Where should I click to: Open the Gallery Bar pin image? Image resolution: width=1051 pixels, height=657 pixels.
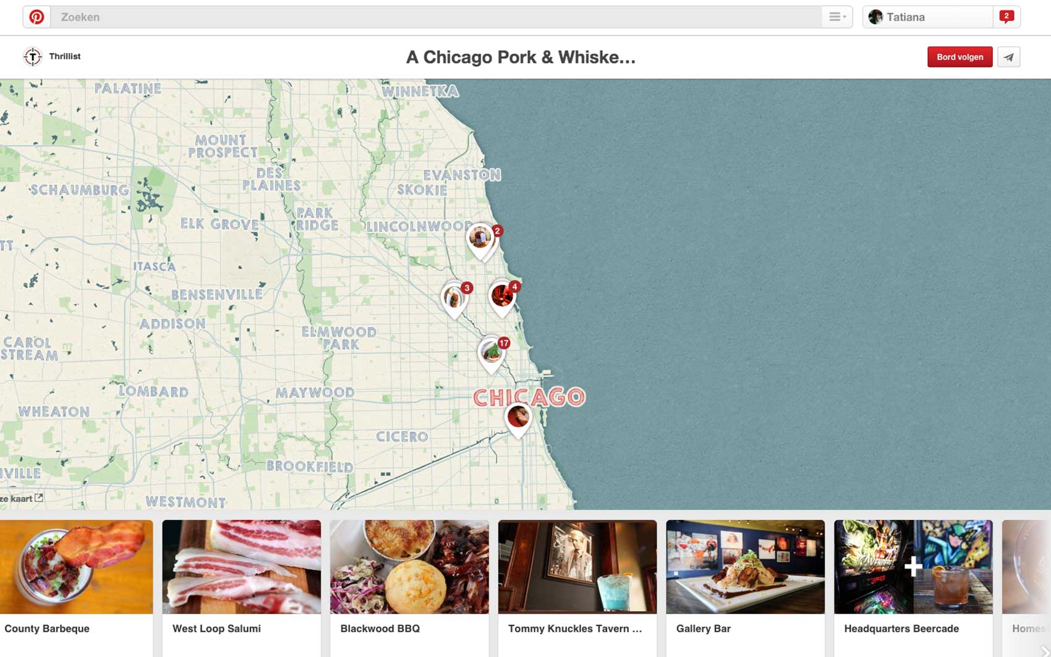click(745, 567)
